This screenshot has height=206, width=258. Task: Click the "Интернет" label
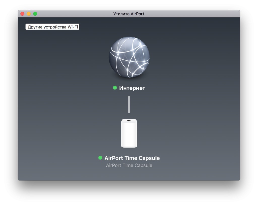[132, 88]
